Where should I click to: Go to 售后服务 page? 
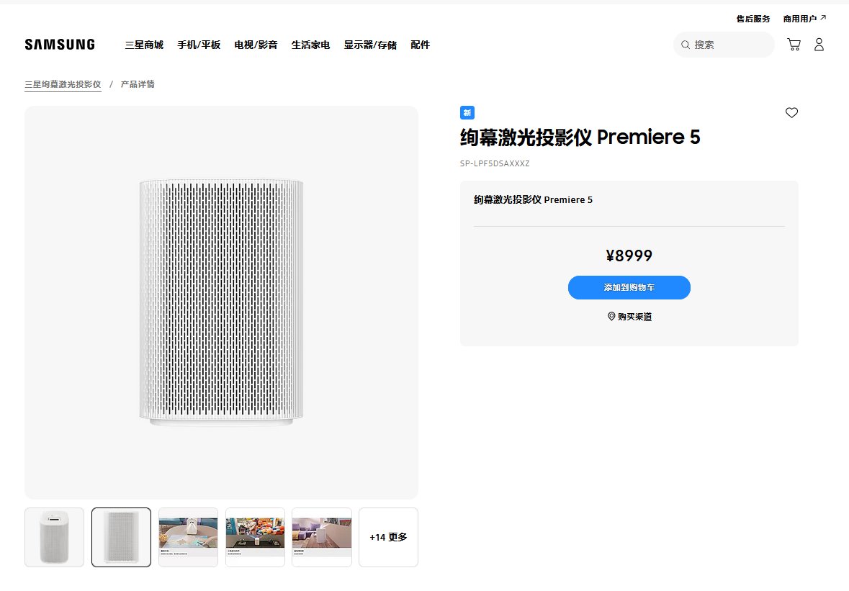(753, 19)
